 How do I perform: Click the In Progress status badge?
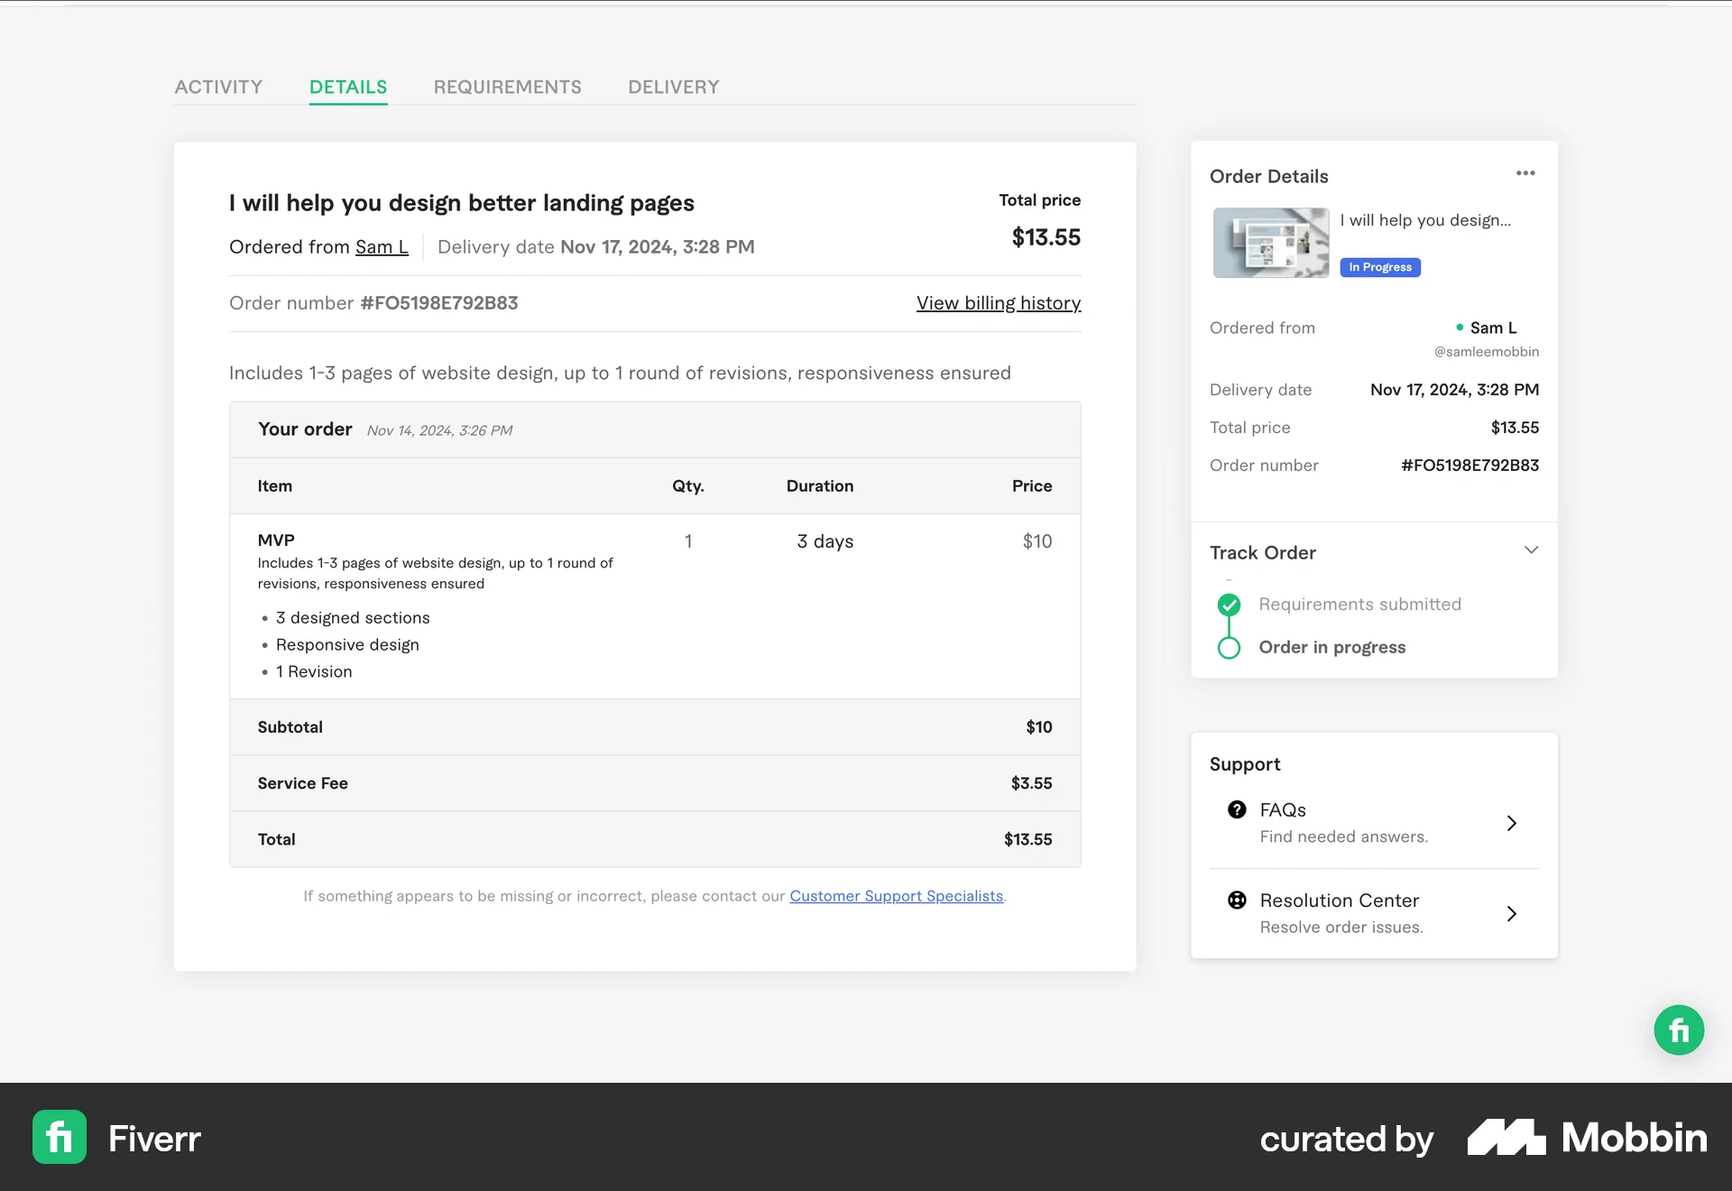(1380, 267)
